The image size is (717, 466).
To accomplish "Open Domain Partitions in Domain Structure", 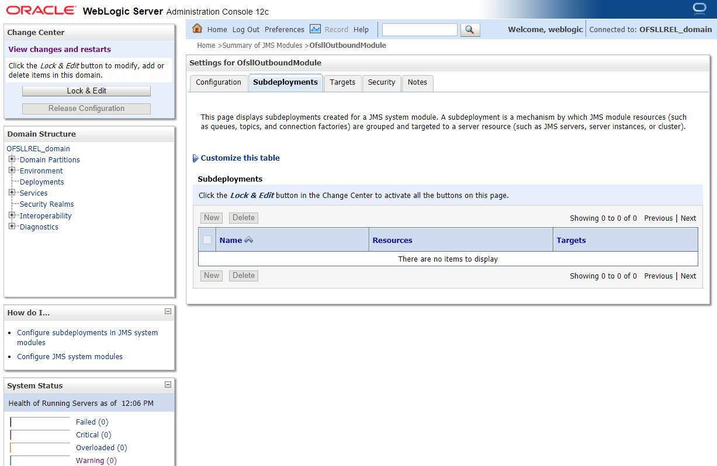I will tap(50, 160).
